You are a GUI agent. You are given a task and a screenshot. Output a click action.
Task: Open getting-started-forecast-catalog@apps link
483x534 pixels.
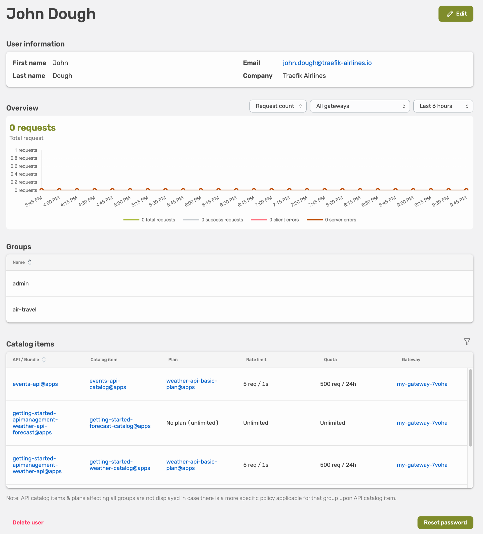pos(120,423)
